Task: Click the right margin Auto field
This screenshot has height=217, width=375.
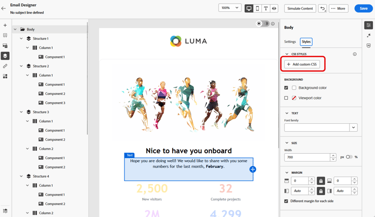Action: click(342, 191)
